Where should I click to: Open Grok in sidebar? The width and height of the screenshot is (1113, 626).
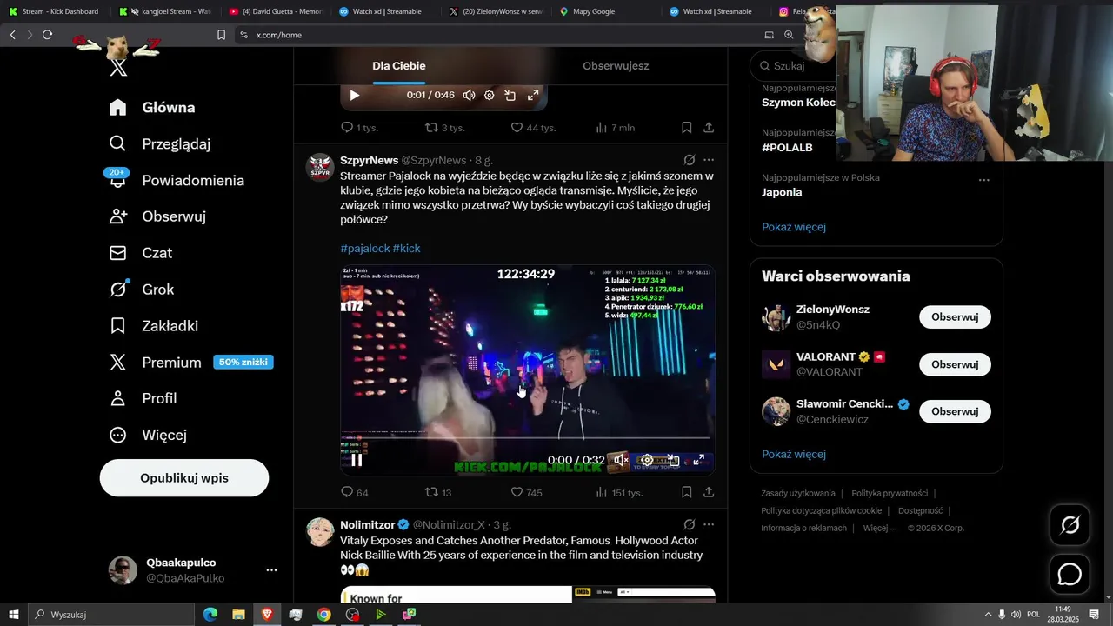point(141,290)
